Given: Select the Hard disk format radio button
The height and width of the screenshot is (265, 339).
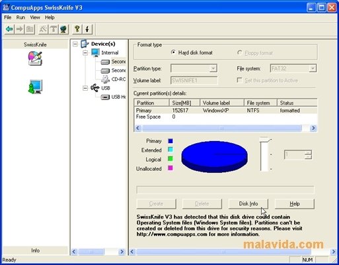Looking at the screenshot, I should click(173, 52).
